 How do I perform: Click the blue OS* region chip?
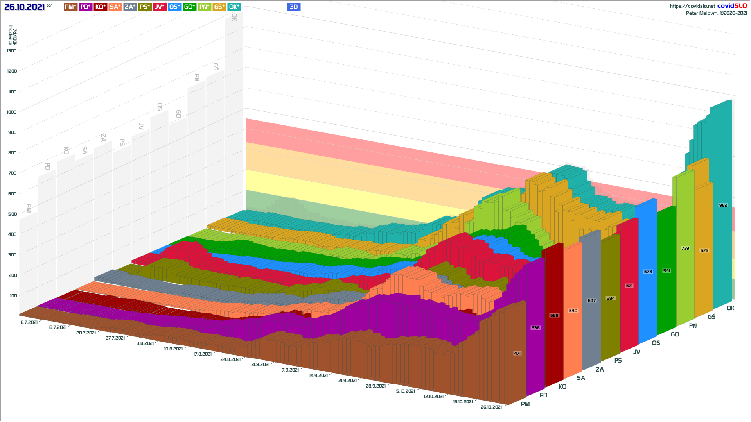(x=174, y=7)
